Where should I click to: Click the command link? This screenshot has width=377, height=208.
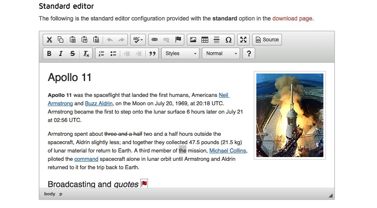click(86, 159)
